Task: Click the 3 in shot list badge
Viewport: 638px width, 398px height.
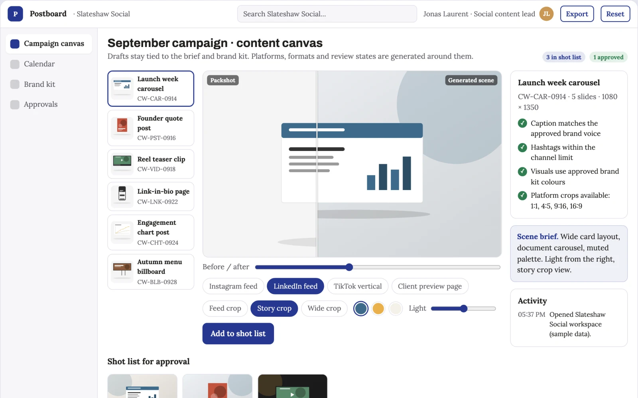Action: [564, 57]
